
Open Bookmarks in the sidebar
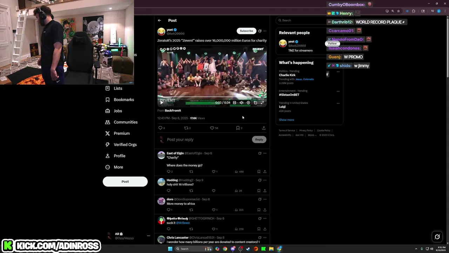tap(120, 100)
